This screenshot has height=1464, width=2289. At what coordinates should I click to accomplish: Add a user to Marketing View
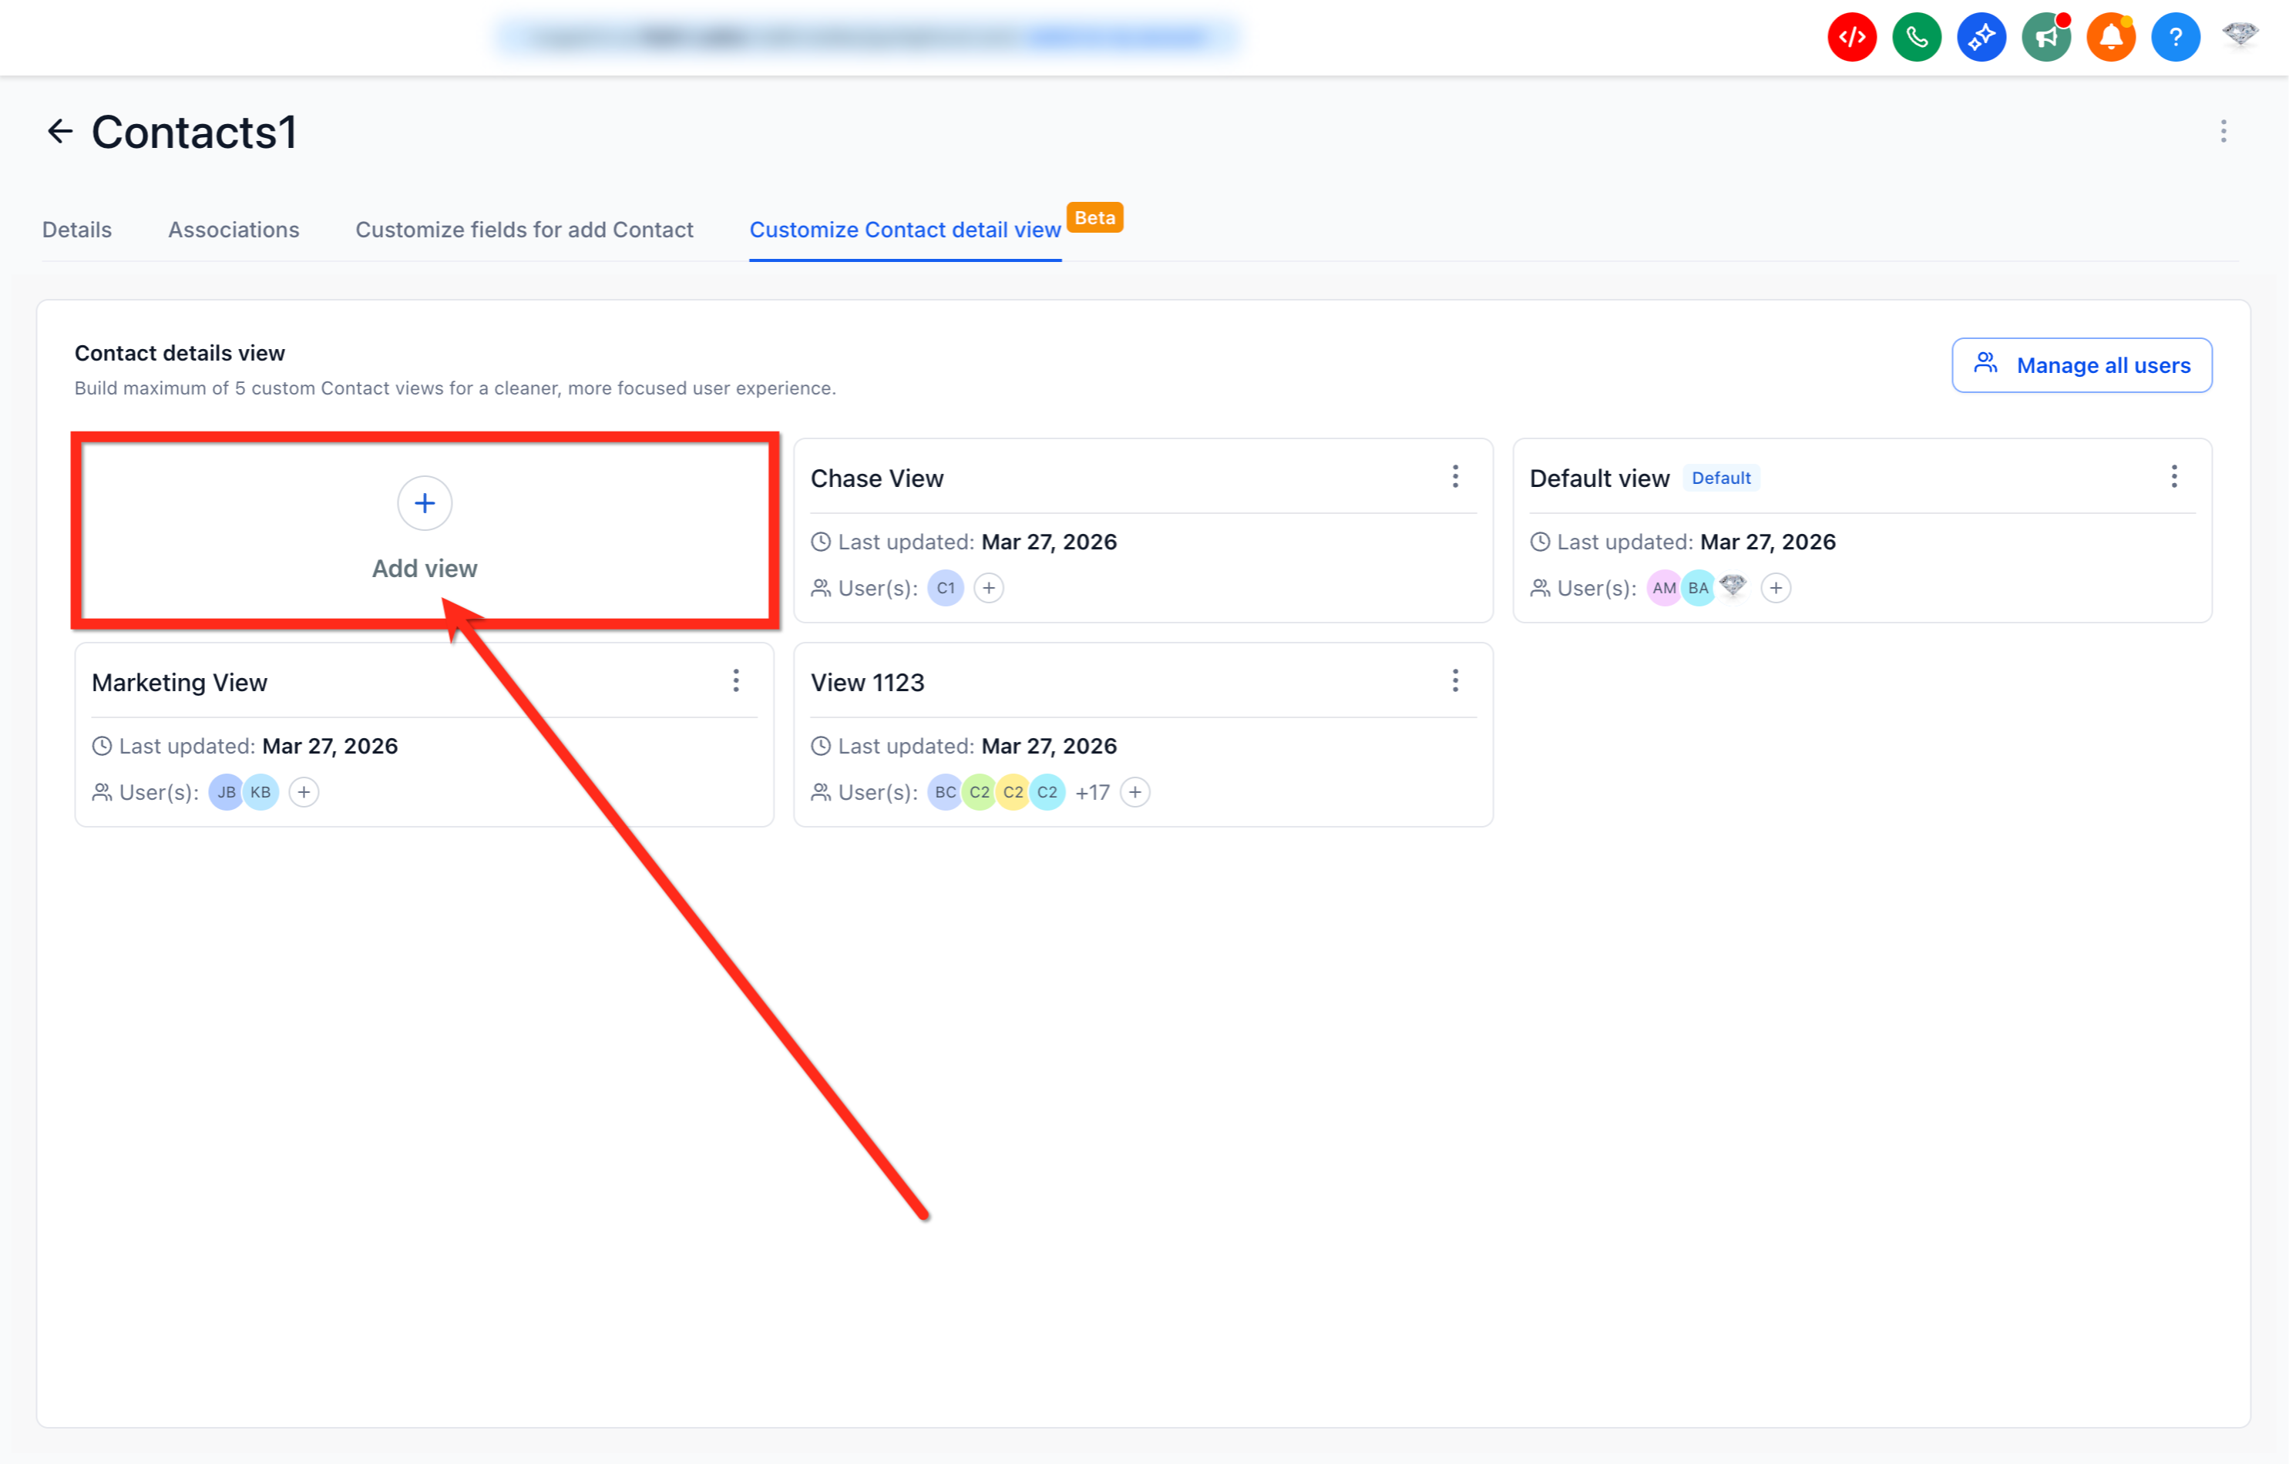(x=303, y=792)
